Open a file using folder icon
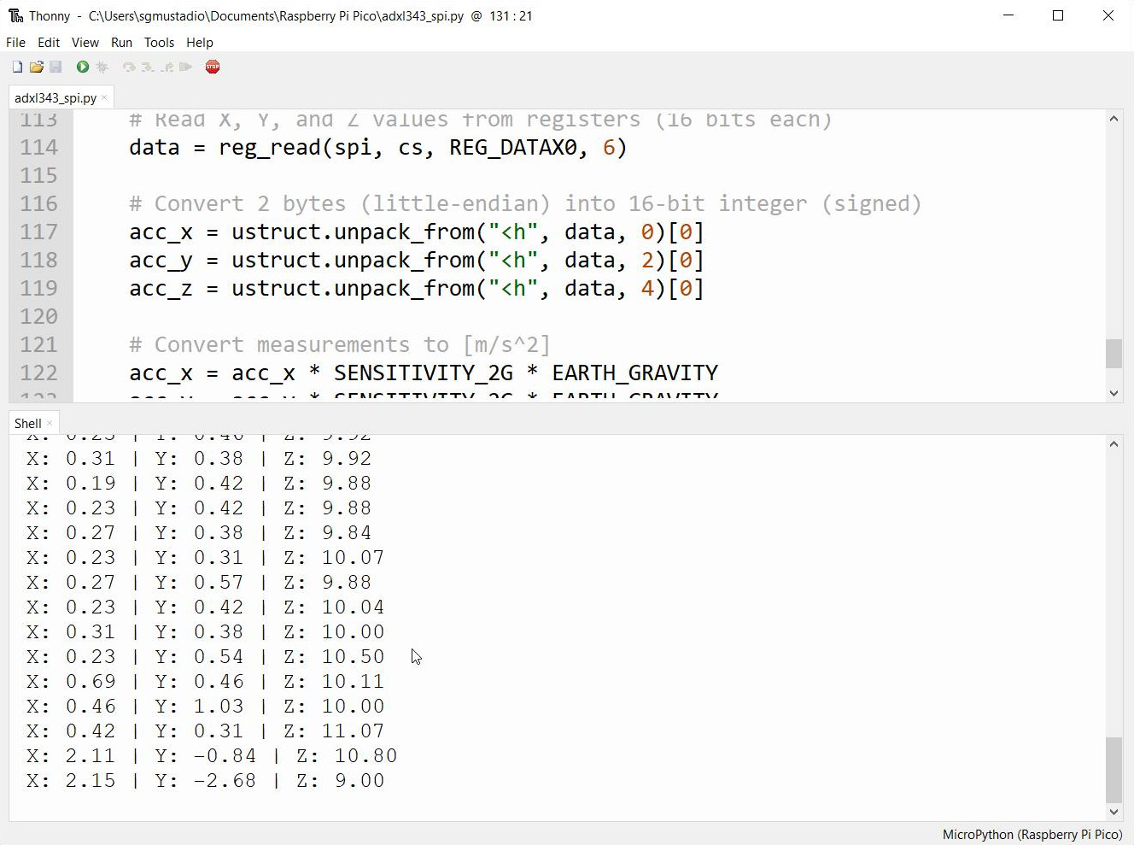1134x845 pixels. pos(36,67)
